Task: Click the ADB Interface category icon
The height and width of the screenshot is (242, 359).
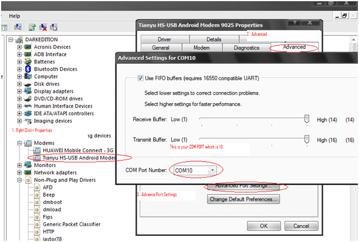Action: point(28,54)
